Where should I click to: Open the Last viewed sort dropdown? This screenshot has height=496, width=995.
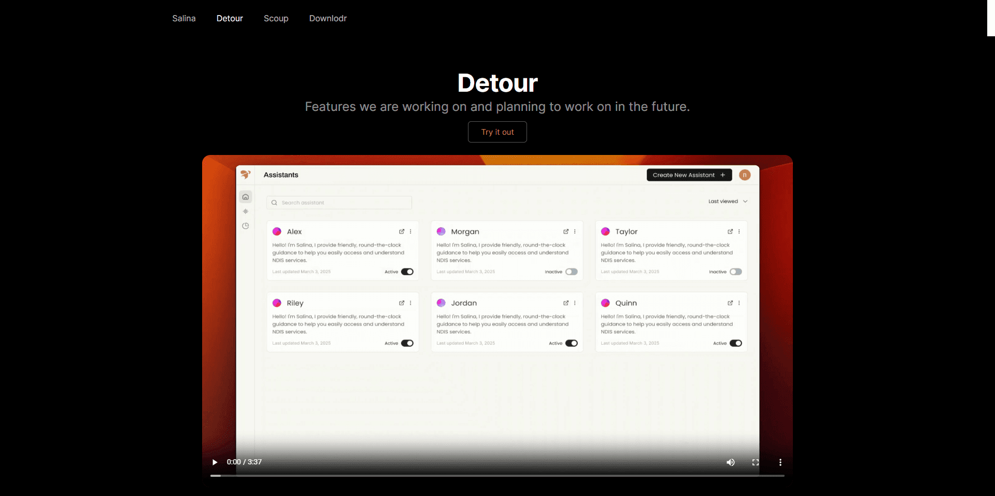pyautogui.click(x=728, y=201)
